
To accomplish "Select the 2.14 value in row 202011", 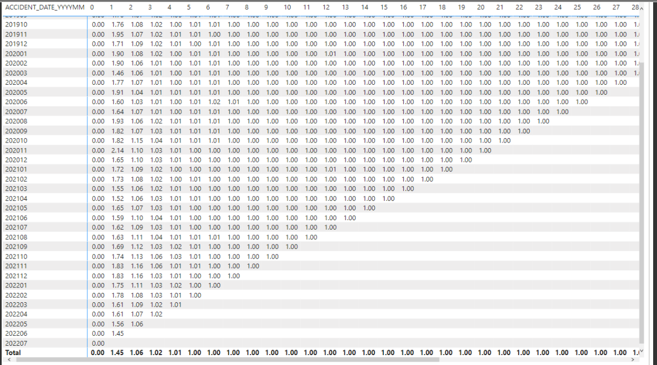I will (x=117, y=150).
